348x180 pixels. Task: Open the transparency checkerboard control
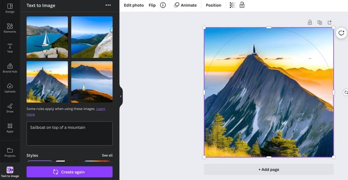pos(232,5)
